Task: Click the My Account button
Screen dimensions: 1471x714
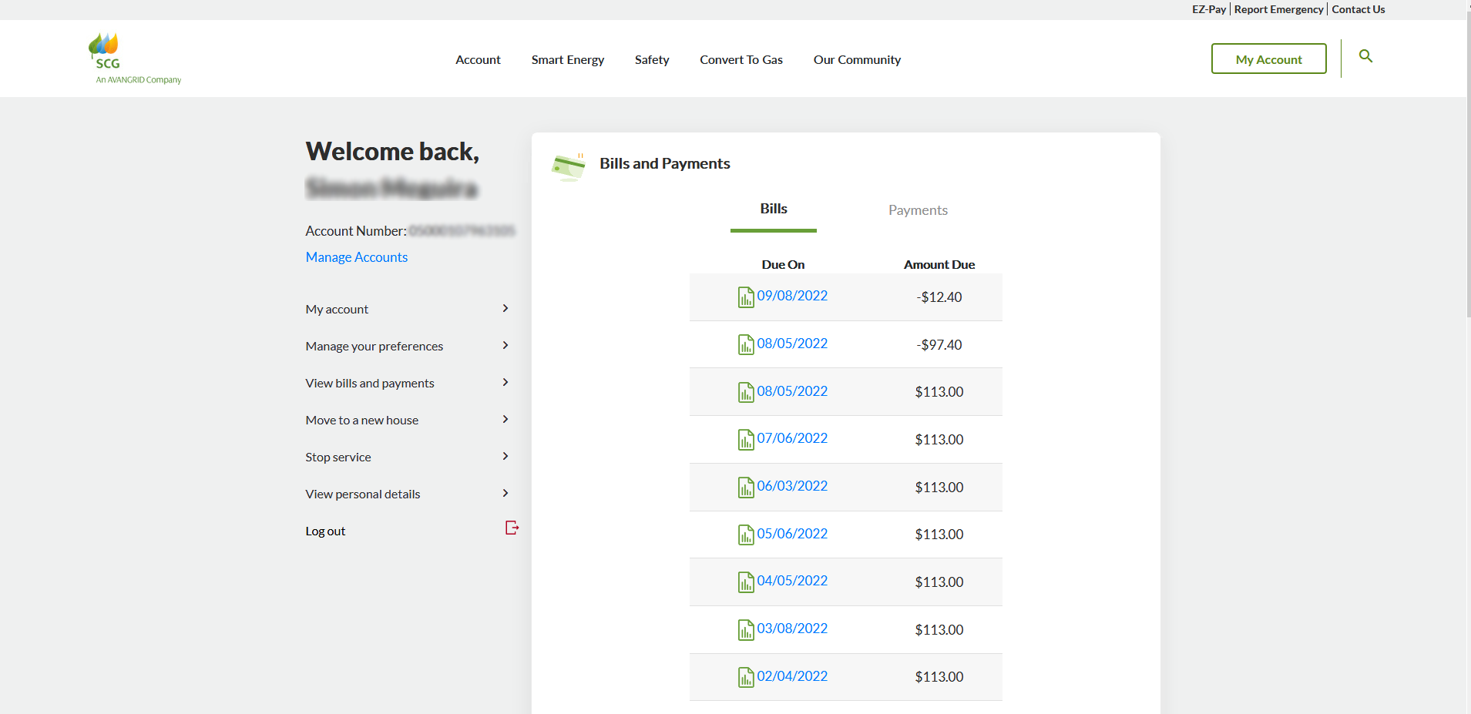Action: click(x=1268, y=59)
